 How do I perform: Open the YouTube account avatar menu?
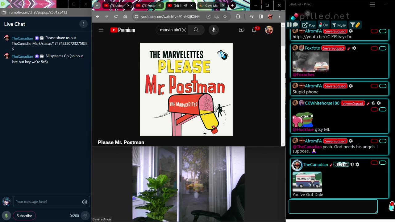point(269,30)
